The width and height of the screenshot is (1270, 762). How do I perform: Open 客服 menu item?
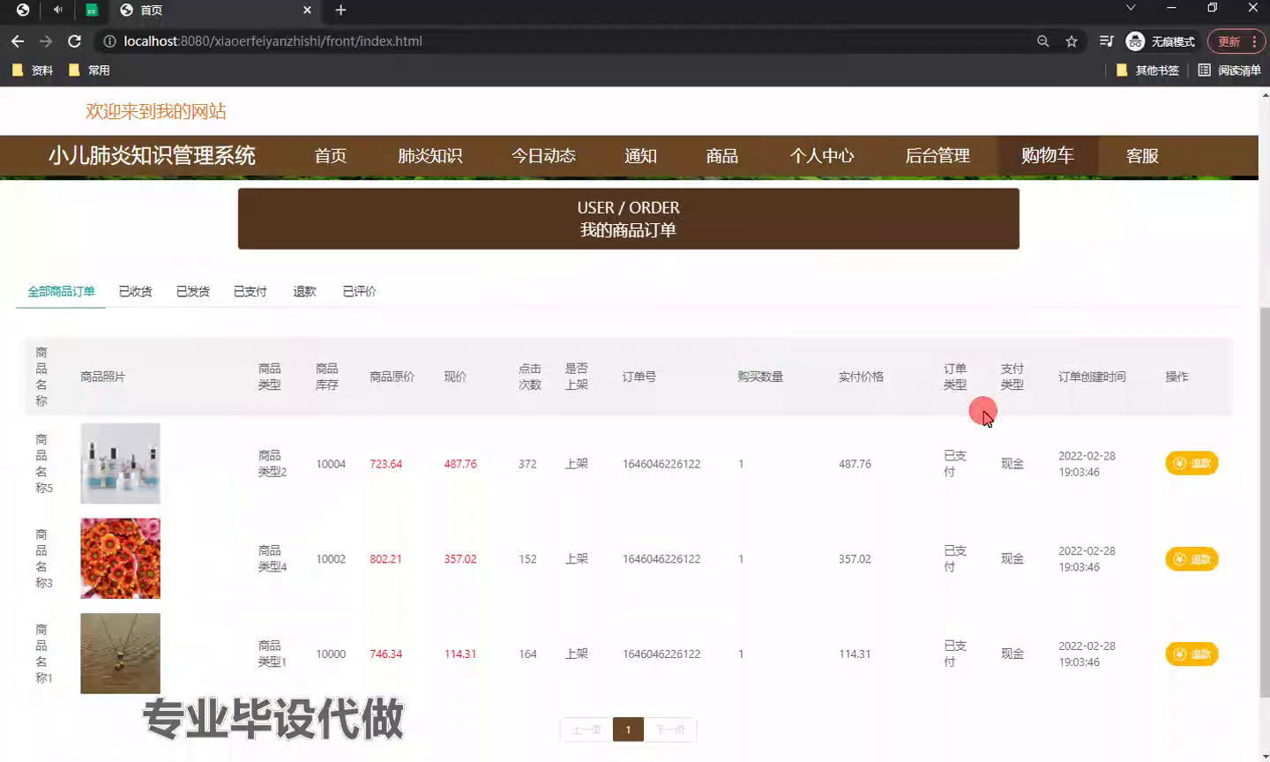click(1142, 156)
